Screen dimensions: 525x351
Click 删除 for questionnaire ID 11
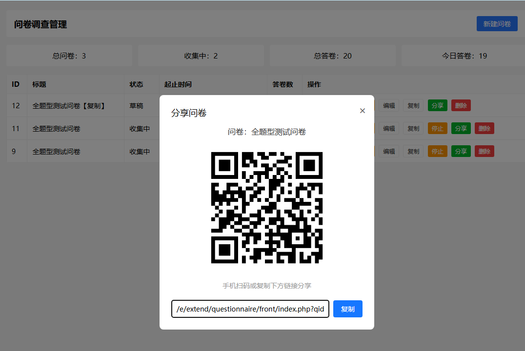coord(484,129)
